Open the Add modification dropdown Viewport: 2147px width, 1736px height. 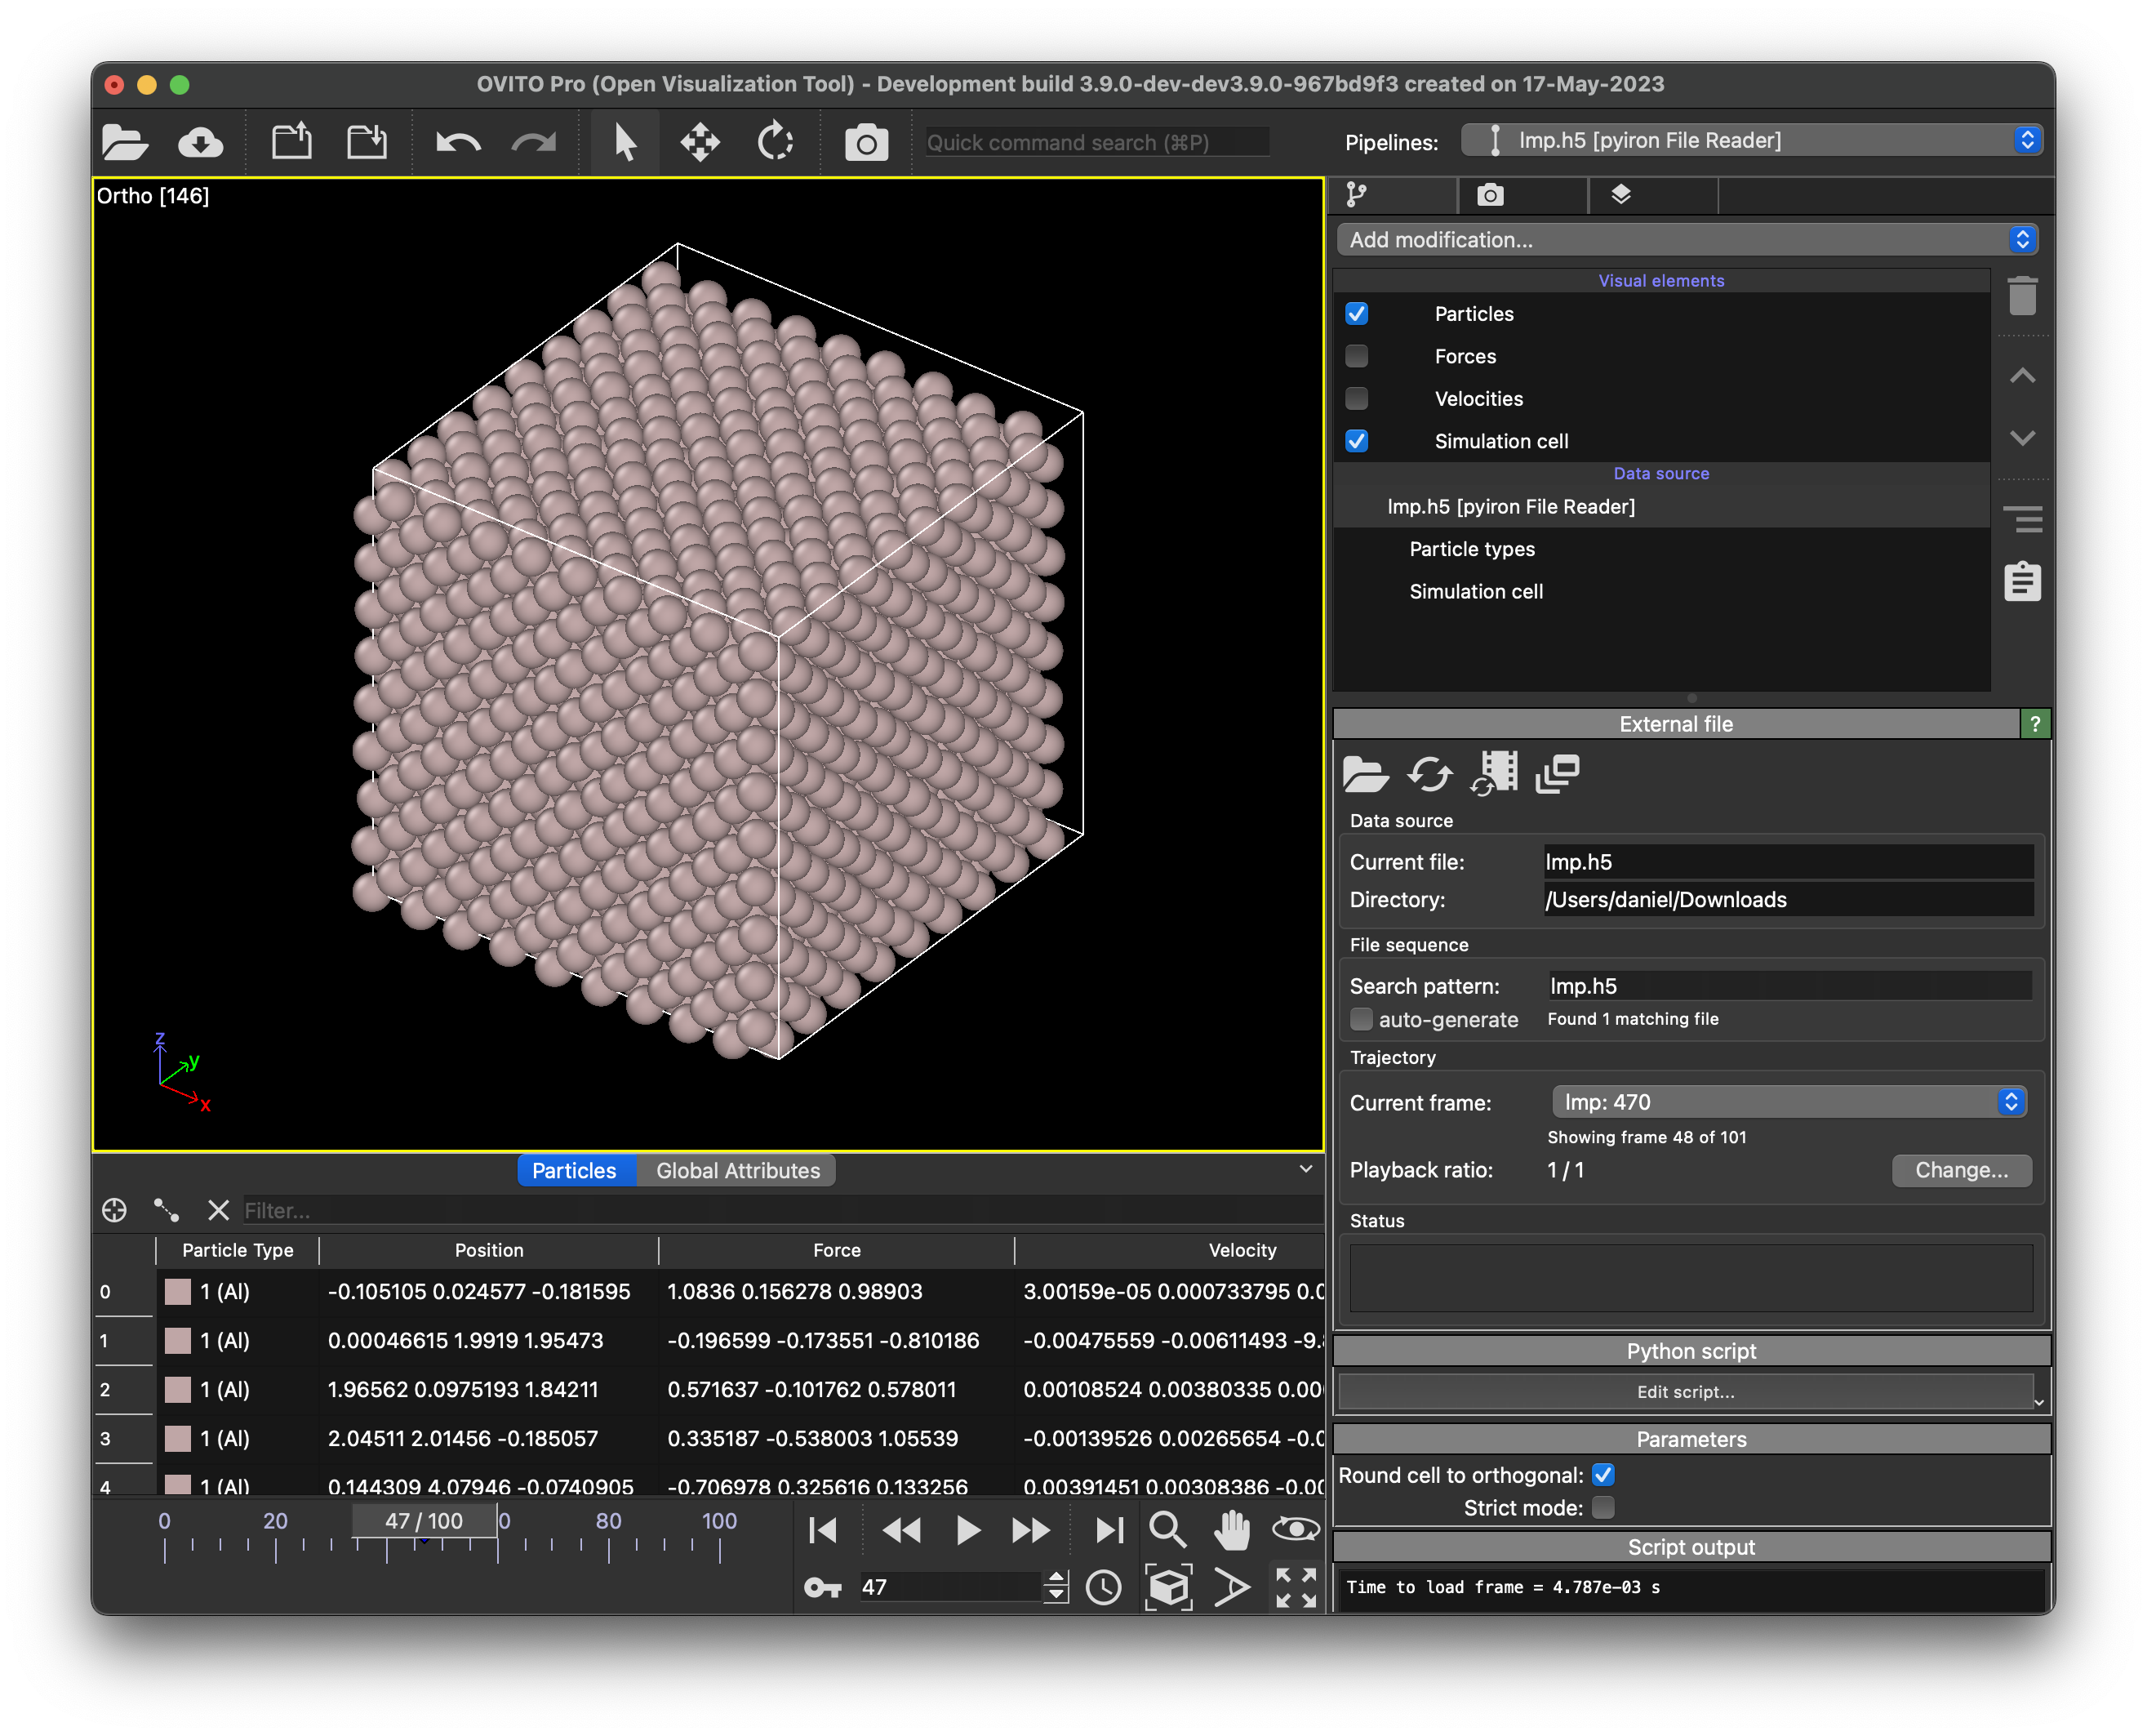1687,240
